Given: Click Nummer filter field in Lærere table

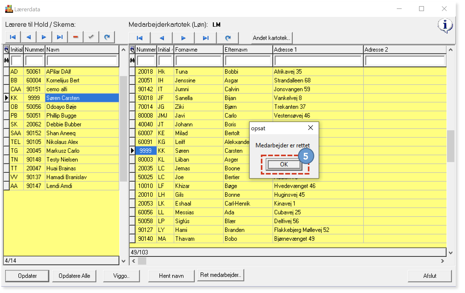Looking at the screenshot, I should (x=34, y=61).
